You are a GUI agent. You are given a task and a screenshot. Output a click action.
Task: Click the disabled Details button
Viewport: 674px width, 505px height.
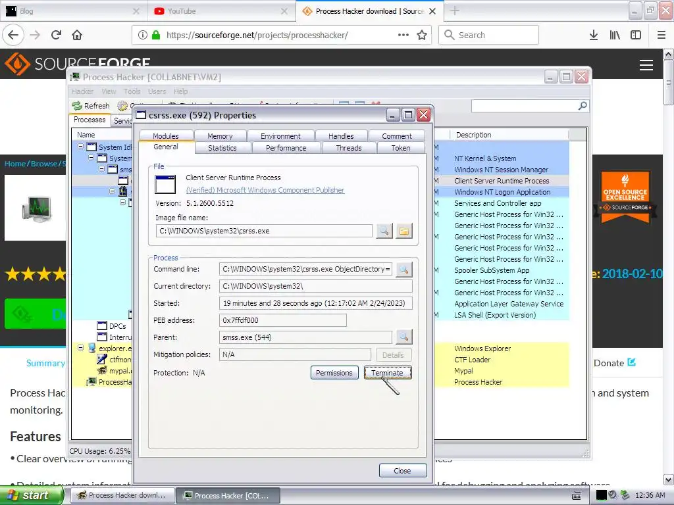click(x=393, y=354)
